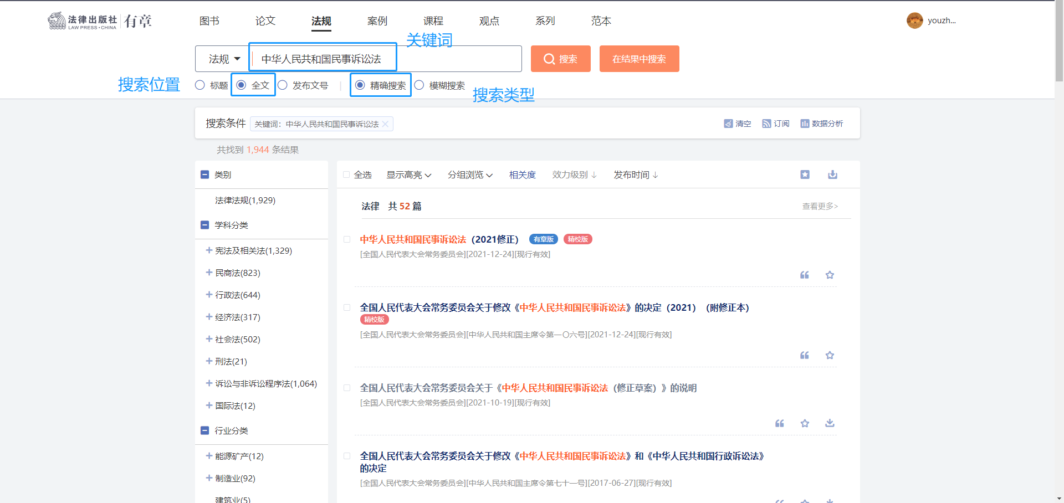
Task: Star the second search result as favorite
Action: [x=830, y=356]
